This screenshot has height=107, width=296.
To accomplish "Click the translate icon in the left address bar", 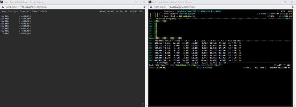I will [145, 7].
